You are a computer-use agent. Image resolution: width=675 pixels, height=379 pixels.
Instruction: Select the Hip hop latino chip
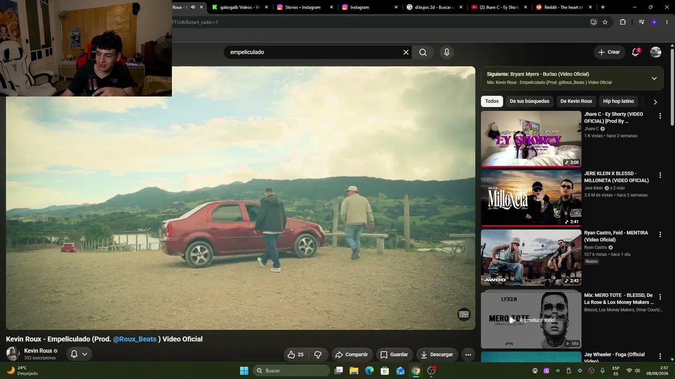click(x=619, y=101)
